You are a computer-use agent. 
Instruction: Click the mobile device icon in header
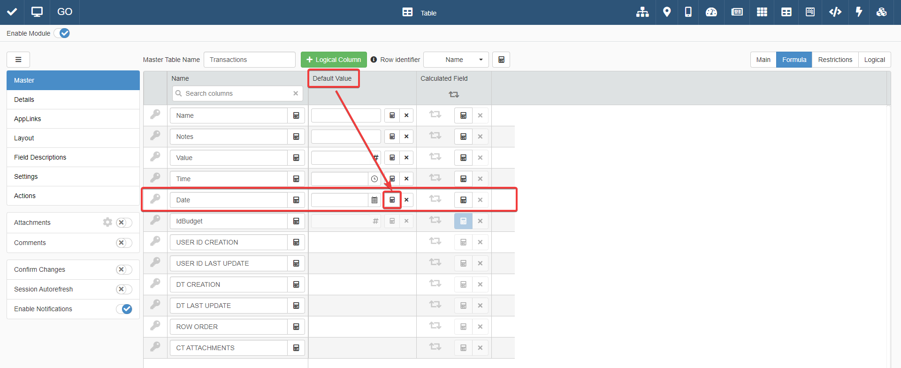(688, 12)
